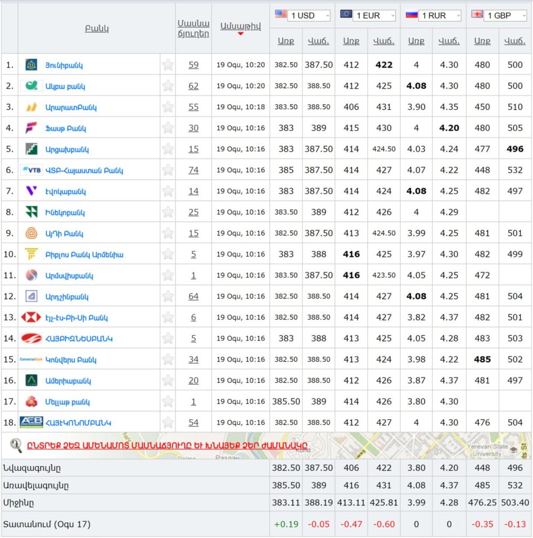Click the Inecobank green logo
The width and height of the screenshot is (533, 538).
(31, 212)
